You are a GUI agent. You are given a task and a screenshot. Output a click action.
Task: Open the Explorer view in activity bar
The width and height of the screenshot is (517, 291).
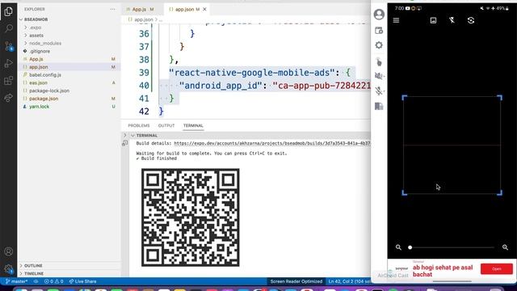pos(9,11)
